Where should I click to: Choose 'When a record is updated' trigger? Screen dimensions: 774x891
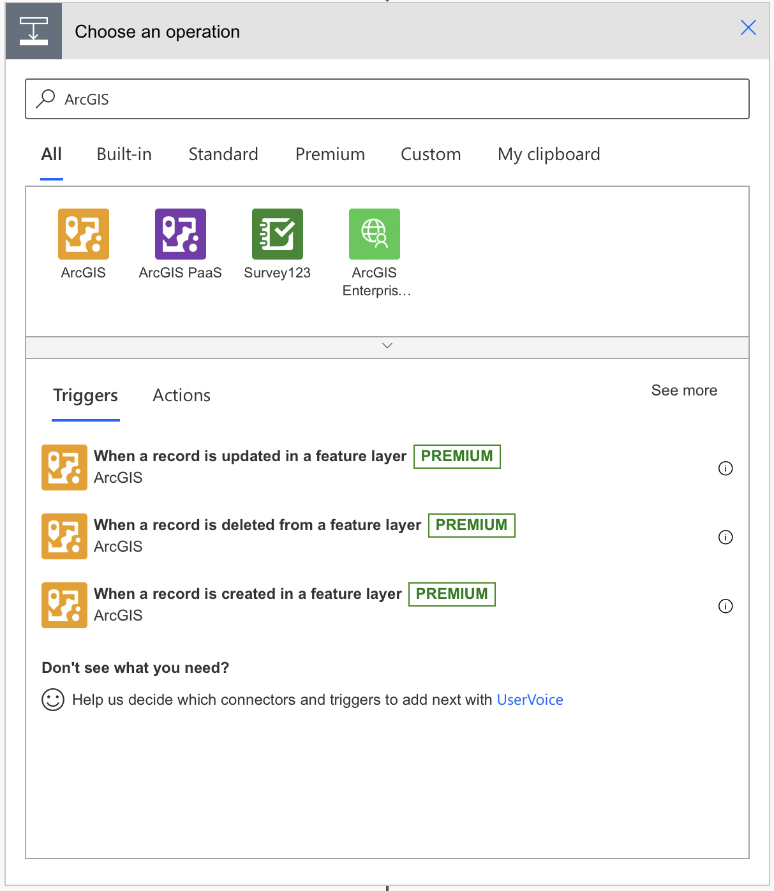[x=250, y=457]
